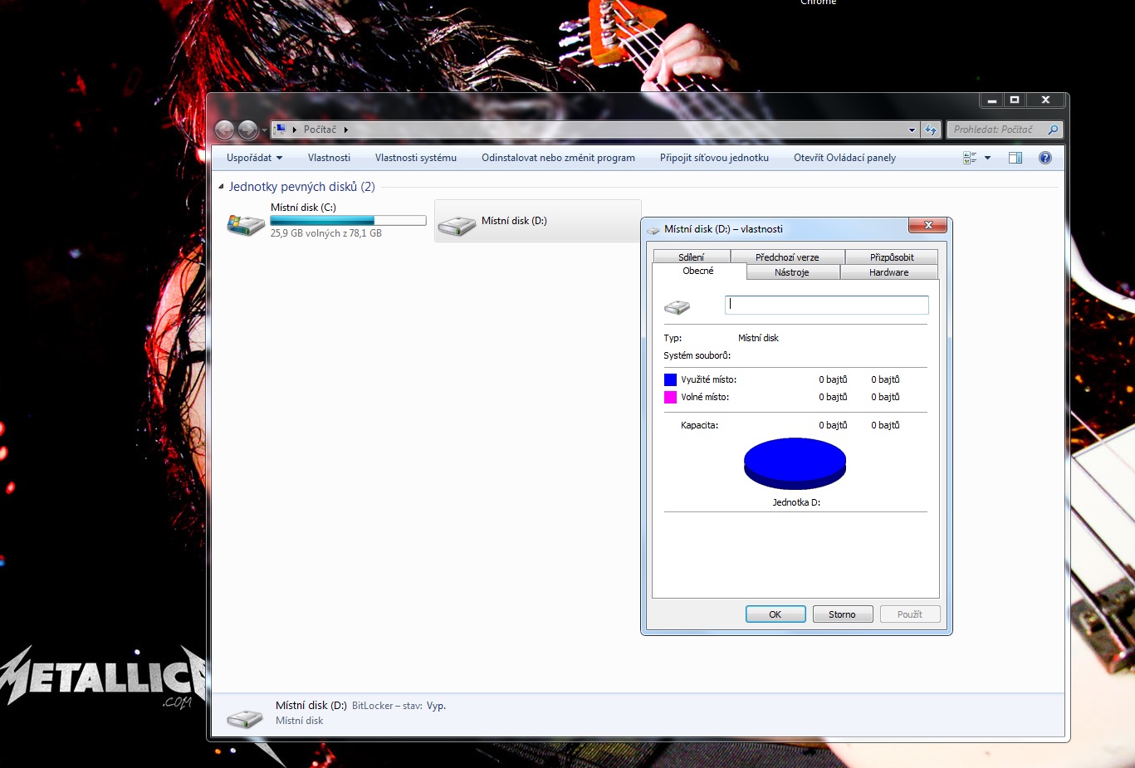The height and width of the screenshot is (768, 1135).
Task: Click the drive icon in the details pane
Action: click(245, 717)
